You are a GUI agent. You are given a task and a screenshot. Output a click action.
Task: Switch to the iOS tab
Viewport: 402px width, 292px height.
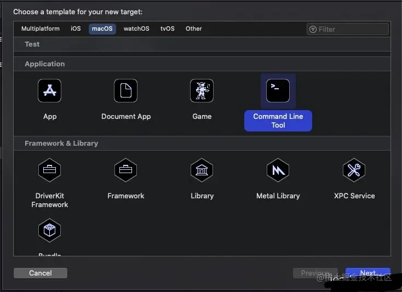(76, 28)
